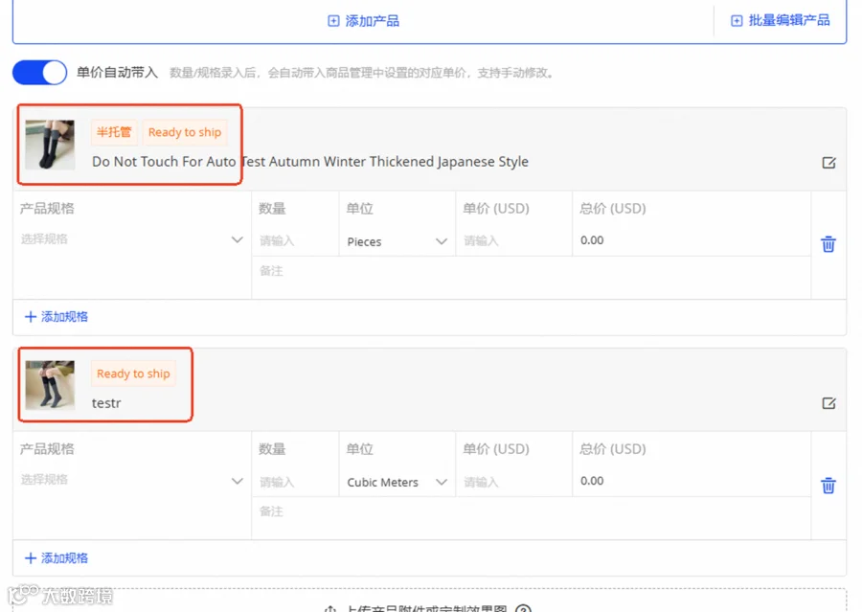Click the 批量编辑产品 button
The height and width of the screenshot is (612, 862).
click(x=780, y=21)
